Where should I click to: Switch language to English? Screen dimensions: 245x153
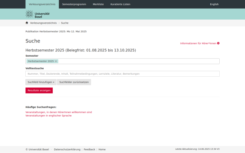pyautogui.click(x=214, y=4)
